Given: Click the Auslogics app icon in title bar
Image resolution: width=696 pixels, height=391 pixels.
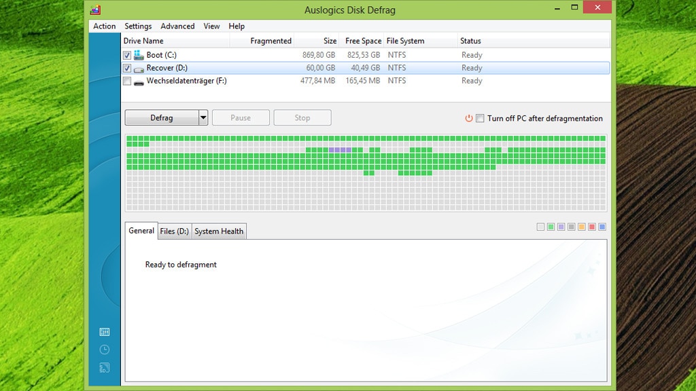Looking at the screenshot, I should (x=95, y=10).
